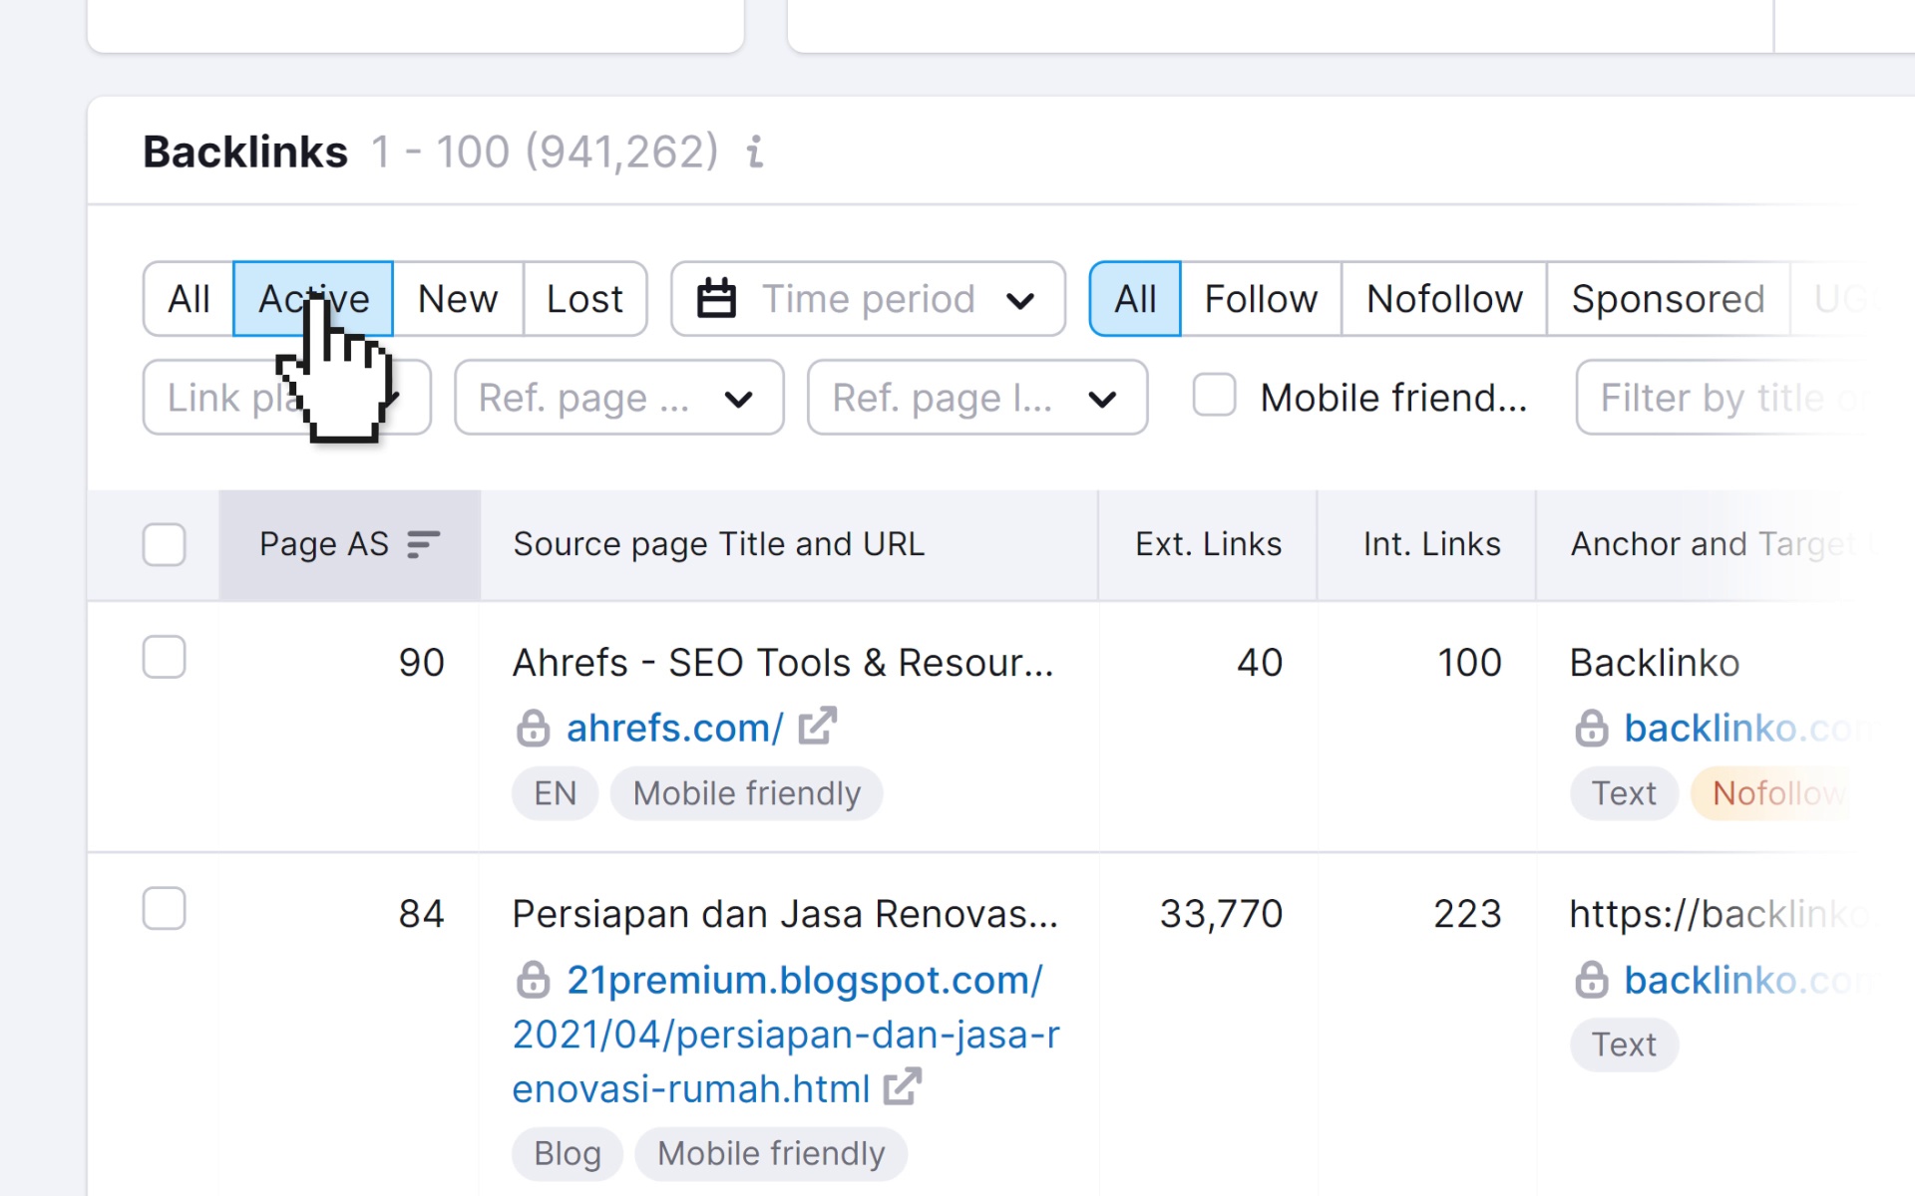Select the checkbox for the Persiapan row
This screenshot has height=1196, width=1915.
(x=164, y=908)
